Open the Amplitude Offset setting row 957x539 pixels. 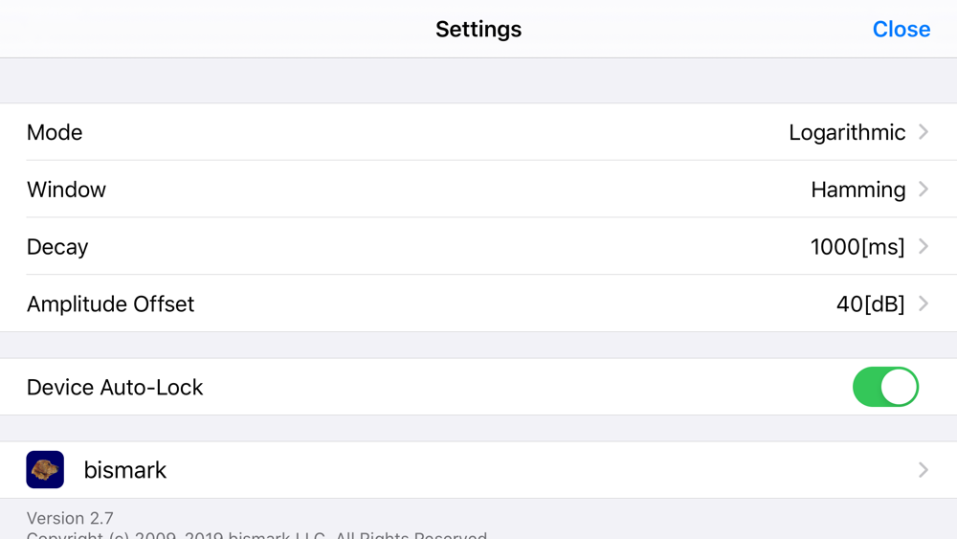pos(478,303)
